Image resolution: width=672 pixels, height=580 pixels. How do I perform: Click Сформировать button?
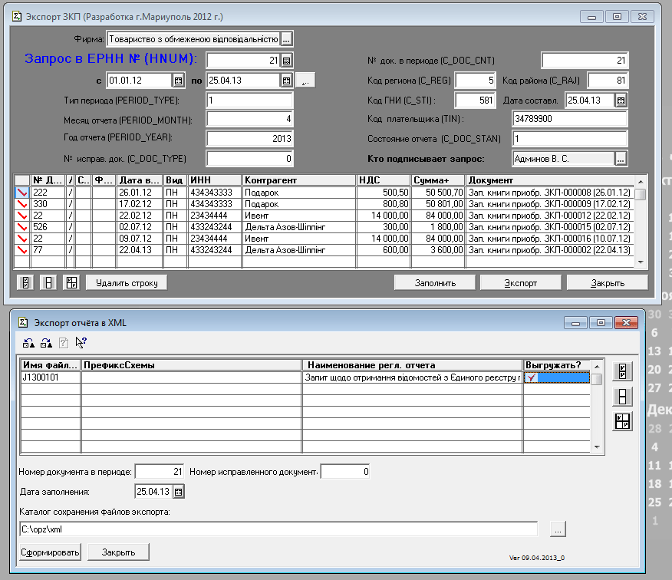50,552
